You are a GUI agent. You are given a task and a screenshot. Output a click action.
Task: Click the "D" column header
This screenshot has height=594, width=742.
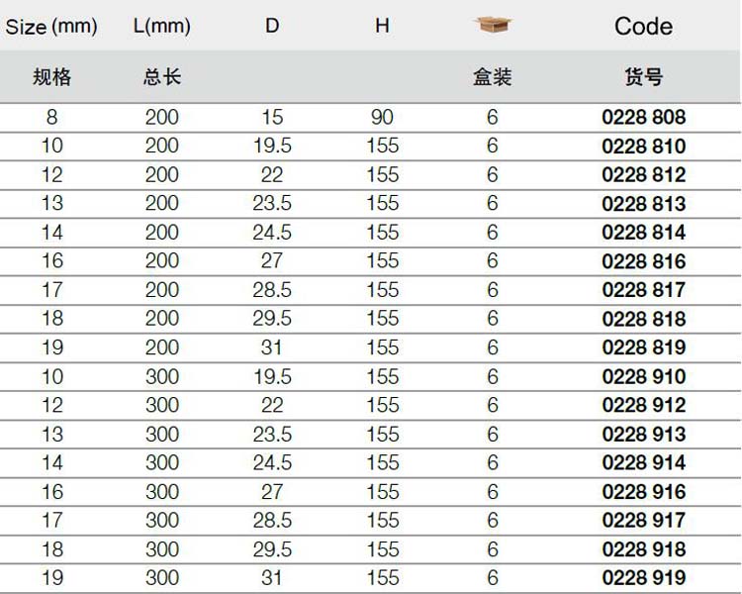click(272, 26)
